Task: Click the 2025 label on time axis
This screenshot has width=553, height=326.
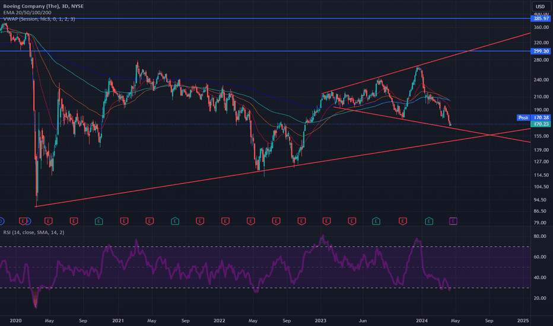Action: 523,320
